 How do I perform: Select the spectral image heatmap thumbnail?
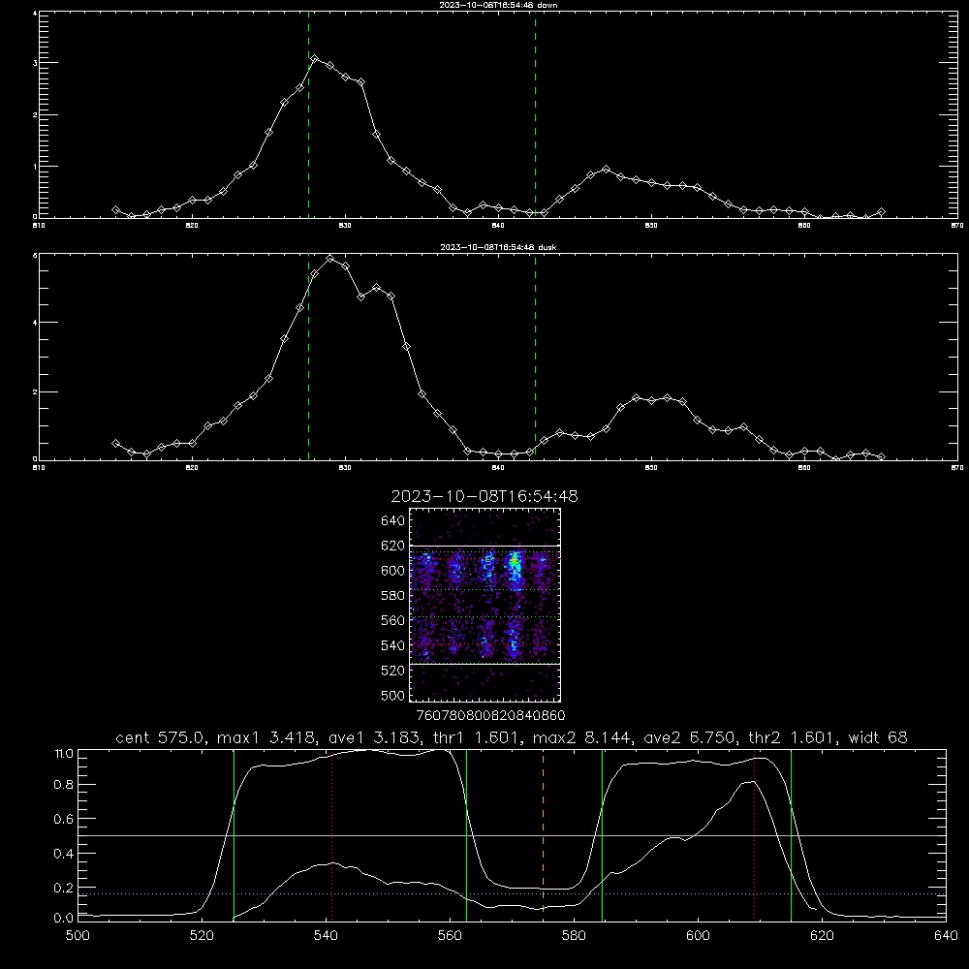pyautogui.click(x=484, y=605)
